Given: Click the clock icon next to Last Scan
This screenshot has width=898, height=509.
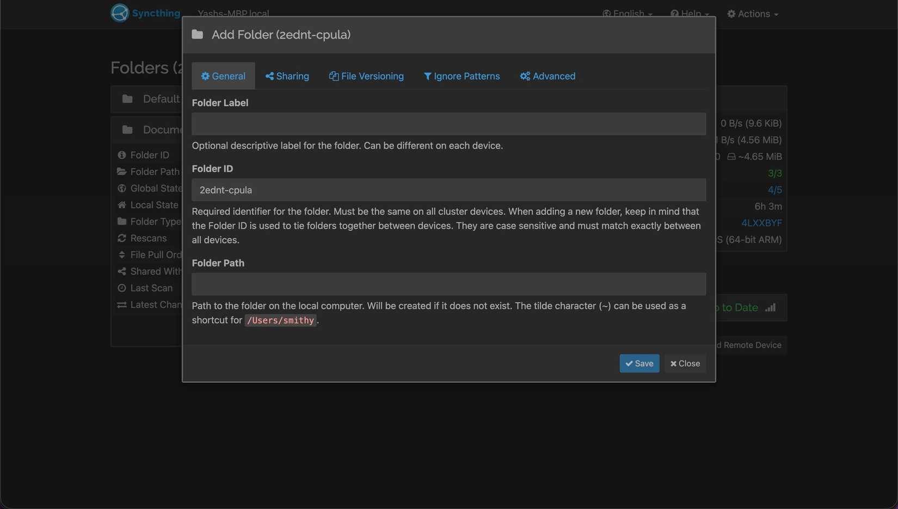Looking at the screenshot, I should (121, 288).
